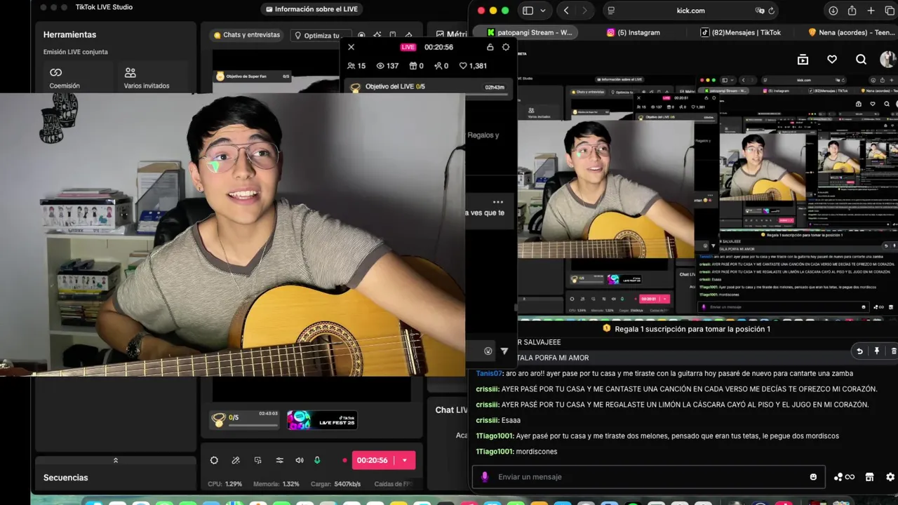Click the red 00:20:56 live timer button
898x505 pixels.
coord(372,460)
